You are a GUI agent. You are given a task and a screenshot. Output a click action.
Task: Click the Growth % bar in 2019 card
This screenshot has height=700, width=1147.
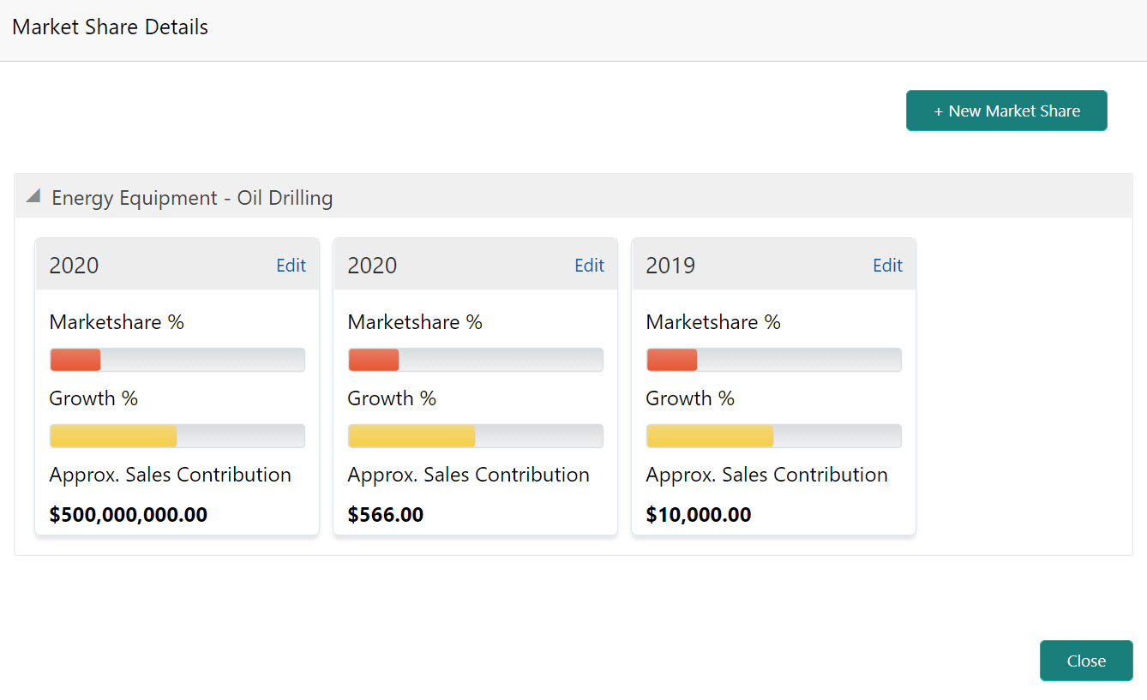[773, 436]
